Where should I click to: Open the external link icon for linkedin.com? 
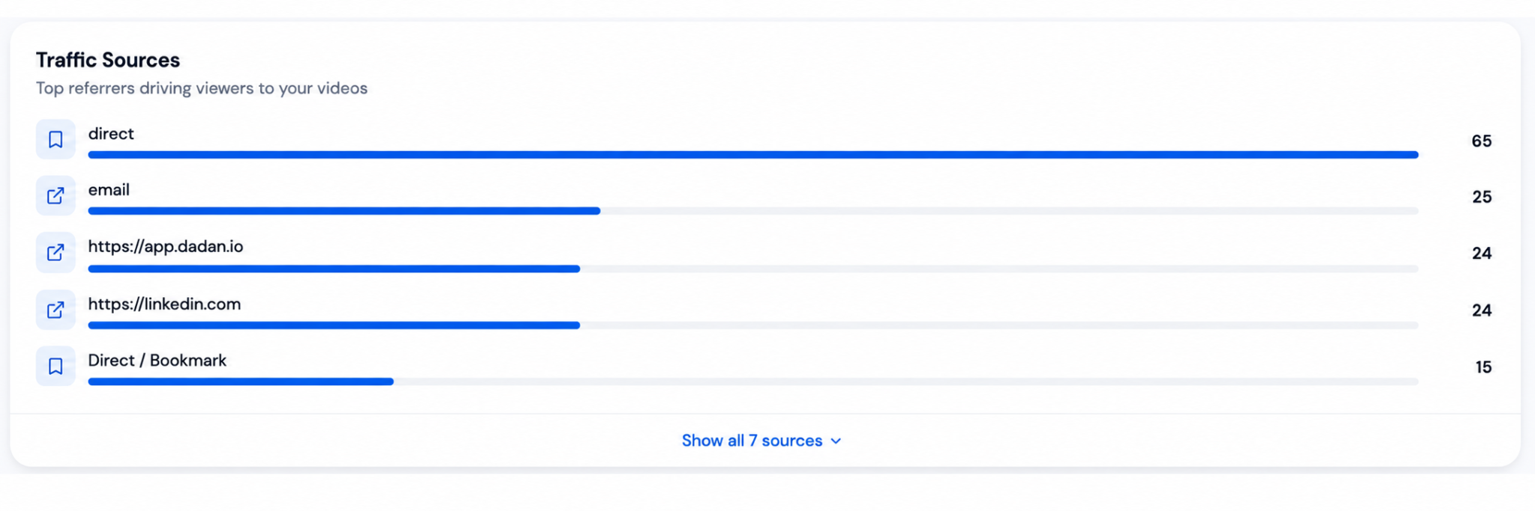point(55,310)
